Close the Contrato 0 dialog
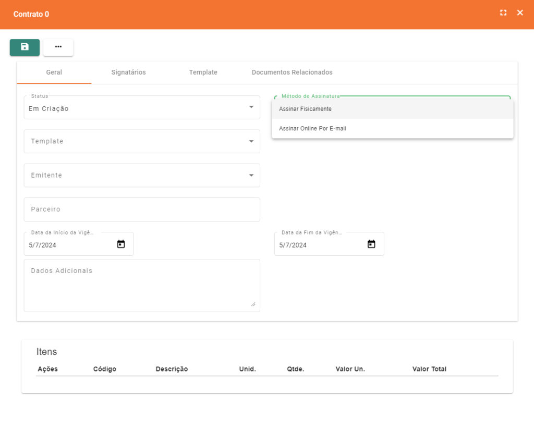534x422 pixels. coord(520,13)
